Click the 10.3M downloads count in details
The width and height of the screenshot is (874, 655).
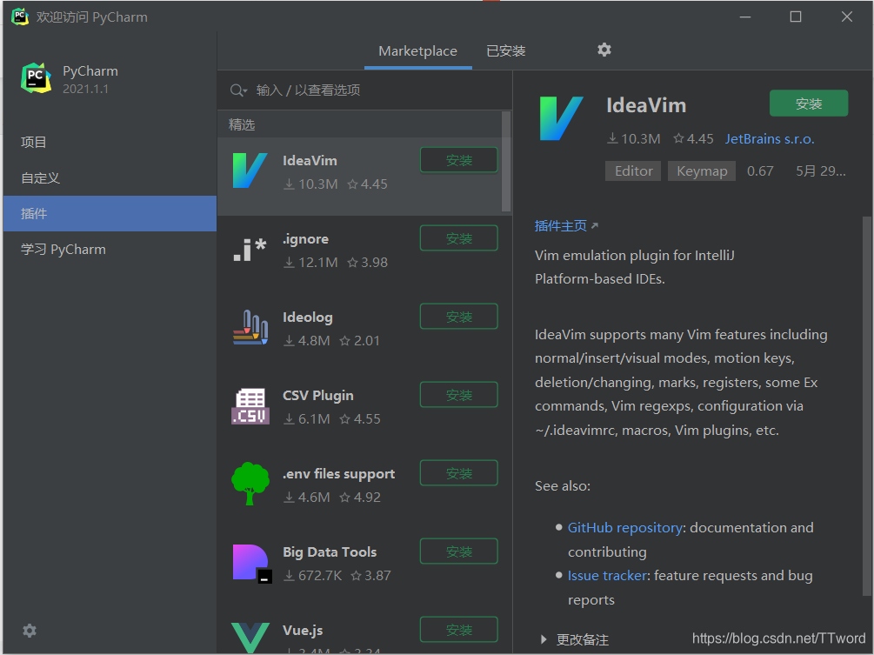[634, 139]
